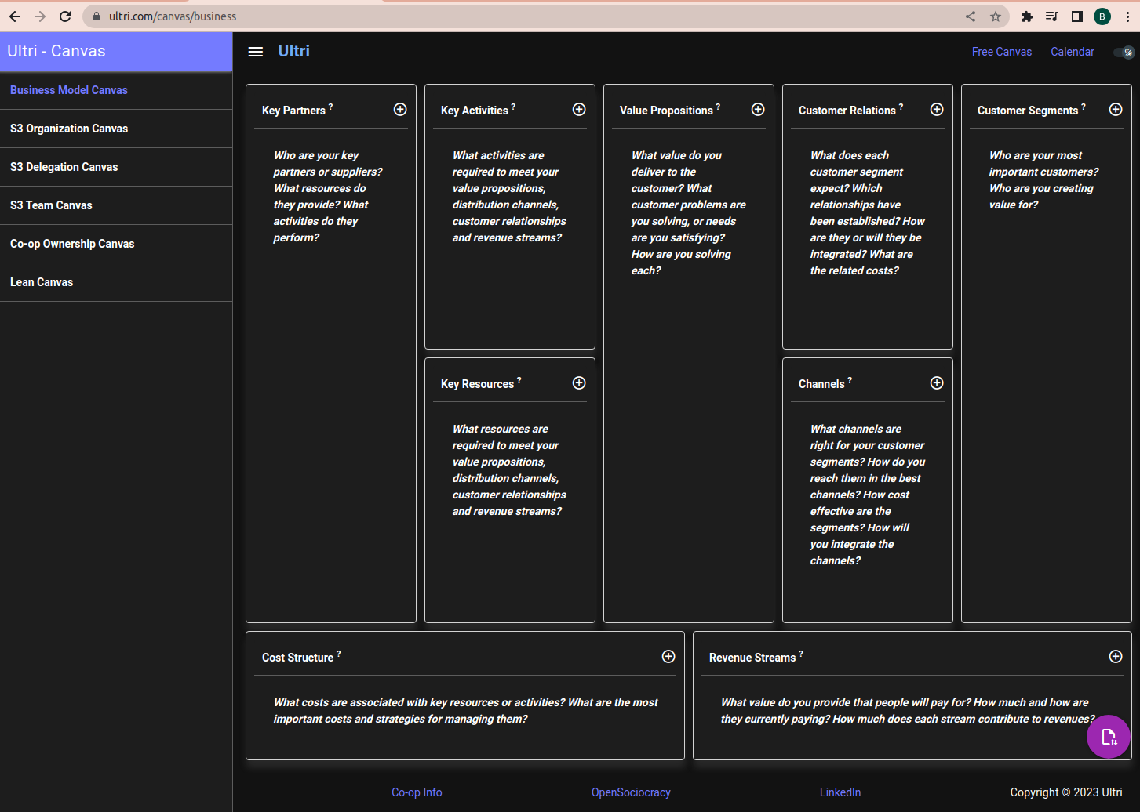This screenshot has height=812, width=1140.
Task: Add an item to Customer Segments
Action: pos(1116,110)
